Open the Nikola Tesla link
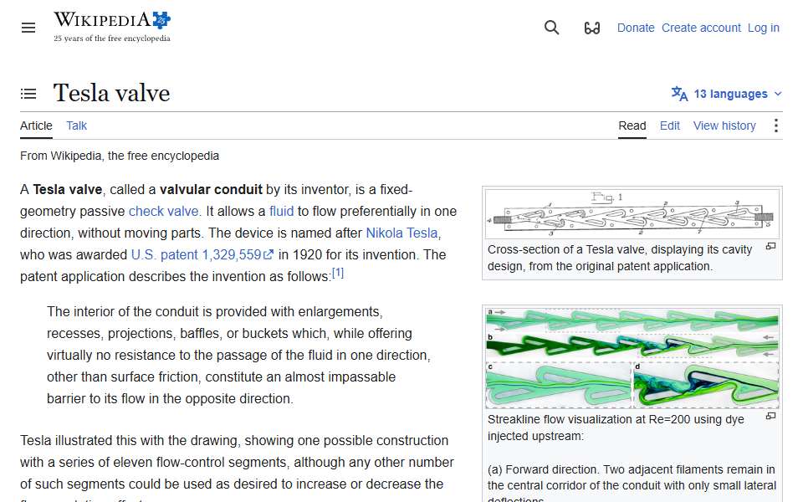This screenshot has height=502, width=803. pos(401,233)
